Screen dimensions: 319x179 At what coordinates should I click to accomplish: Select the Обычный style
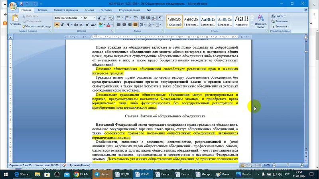(174, 21)
